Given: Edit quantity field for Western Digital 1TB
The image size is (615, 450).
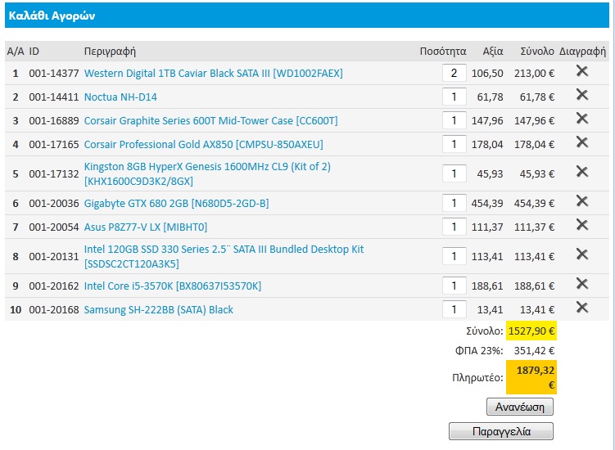Looking at the screenshot, I should click(454, 73).
